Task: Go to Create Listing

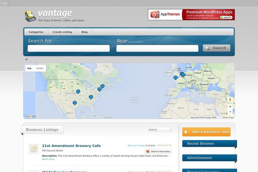Action: click(62, 32)
